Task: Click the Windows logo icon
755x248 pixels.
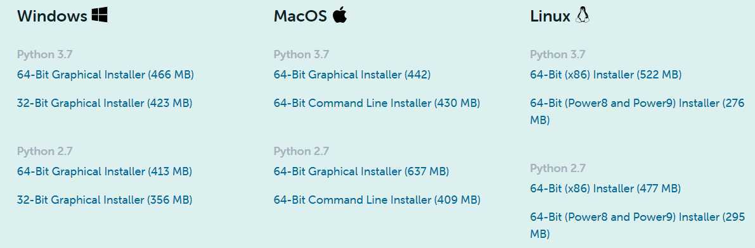Action: tap(100, 15)
